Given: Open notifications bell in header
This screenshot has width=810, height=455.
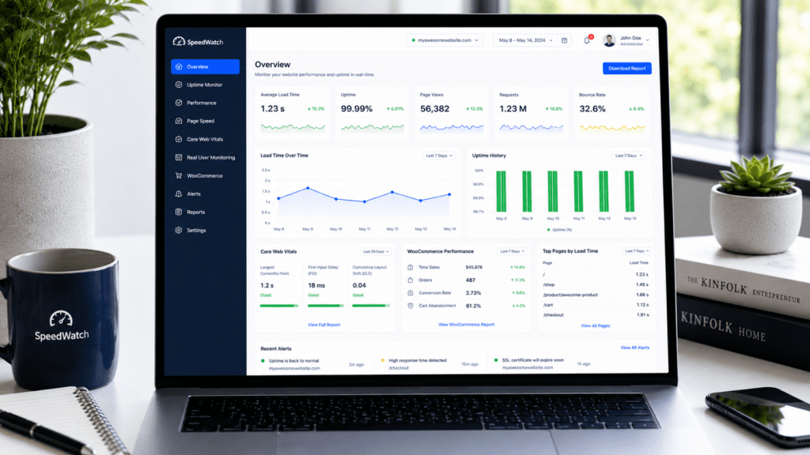Looking at the screenshot, I should click(587, 40).
